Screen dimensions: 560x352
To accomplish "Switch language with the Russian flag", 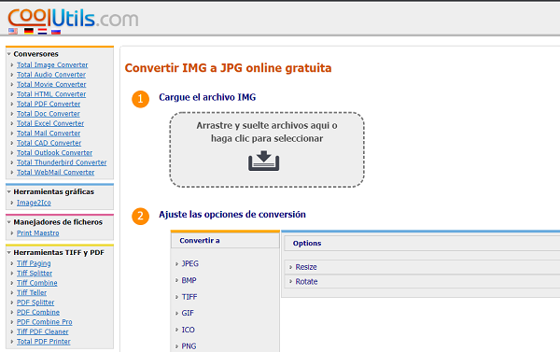I will 56,32.
